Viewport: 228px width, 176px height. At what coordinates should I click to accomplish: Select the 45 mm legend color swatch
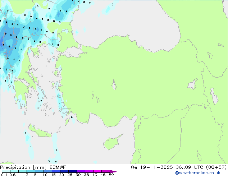pos(106,171)
